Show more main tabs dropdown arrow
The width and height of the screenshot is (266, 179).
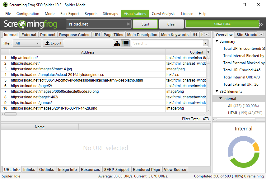coord(207,35)
